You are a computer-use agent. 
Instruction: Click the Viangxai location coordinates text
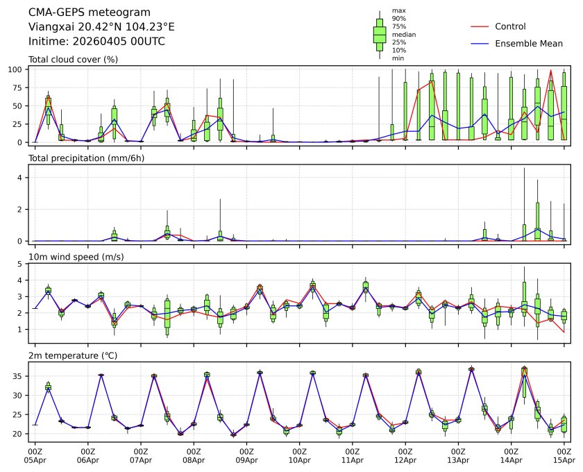[x=101, y=26]
